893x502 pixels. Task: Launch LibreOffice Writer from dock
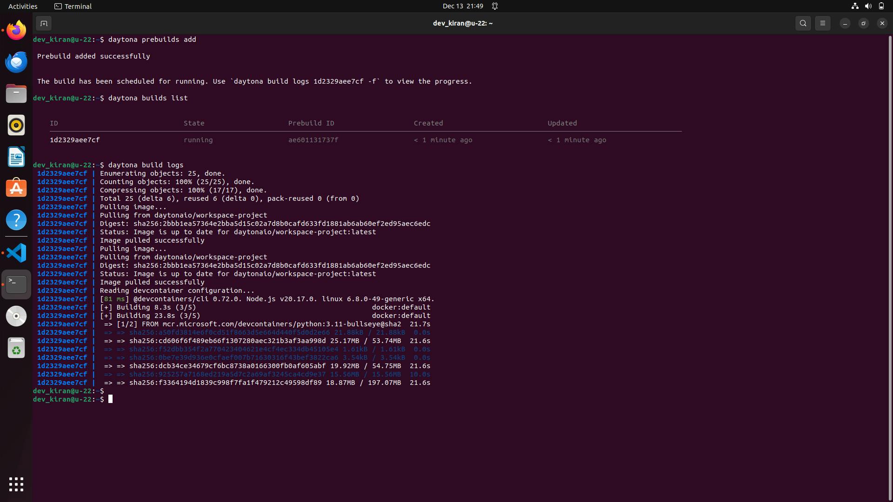tap(16, 157)
